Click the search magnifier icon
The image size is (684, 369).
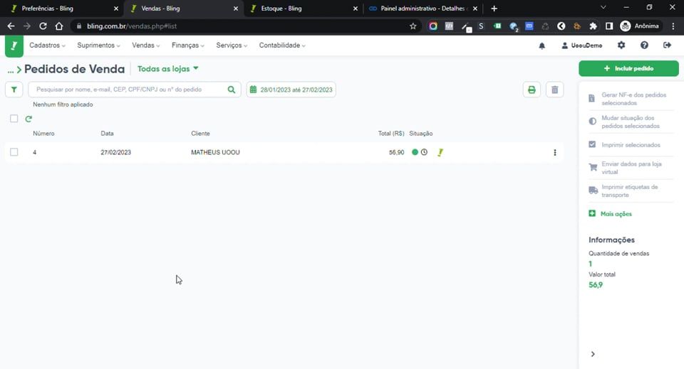pyautogui.click(x=231, y=90)
